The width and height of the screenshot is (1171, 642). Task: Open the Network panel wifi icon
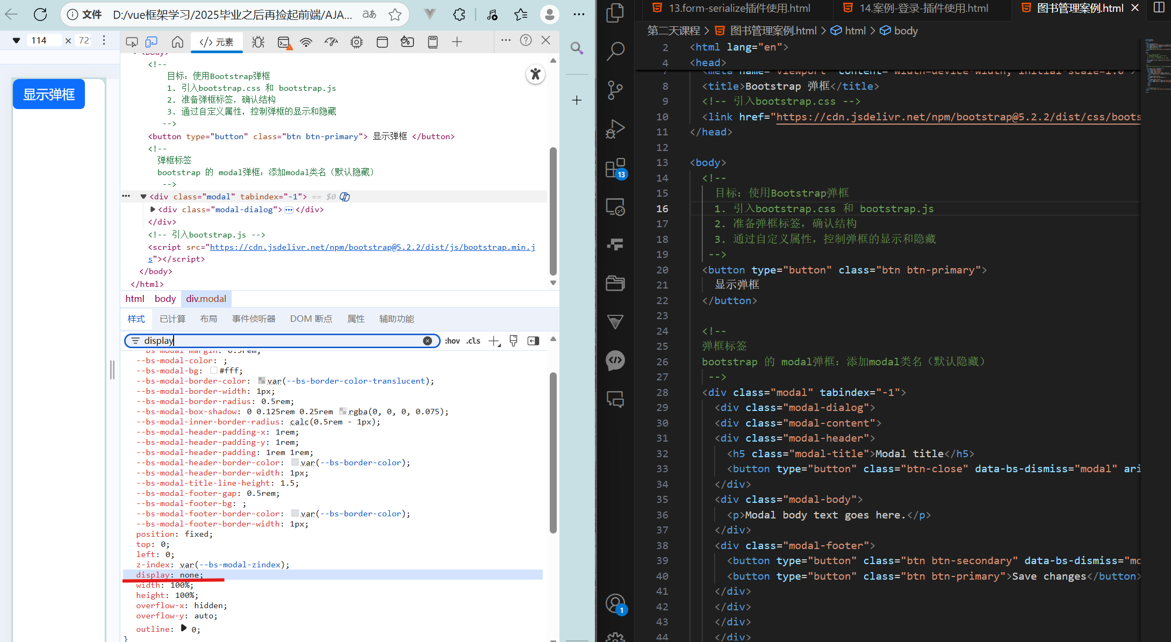[x=306, y=42]
